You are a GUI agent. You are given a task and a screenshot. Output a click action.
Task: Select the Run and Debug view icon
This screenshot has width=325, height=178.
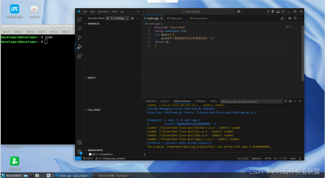[x=80, y=47]
